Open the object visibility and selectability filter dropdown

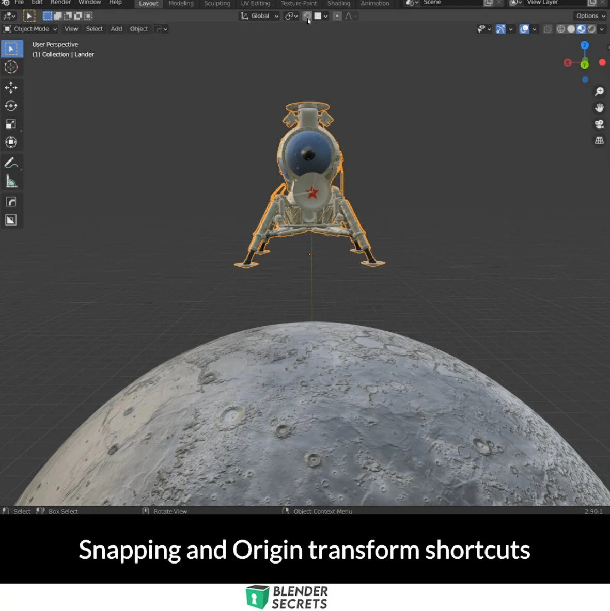tap(484, 29)
